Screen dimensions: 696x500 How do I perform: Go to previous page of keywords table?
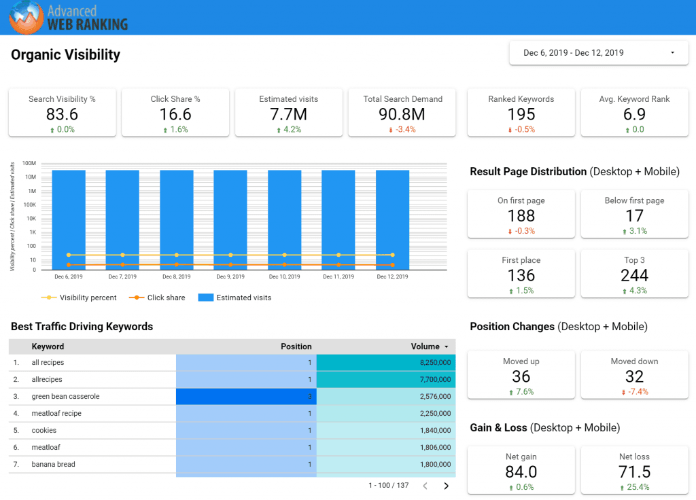pos(425,486)
